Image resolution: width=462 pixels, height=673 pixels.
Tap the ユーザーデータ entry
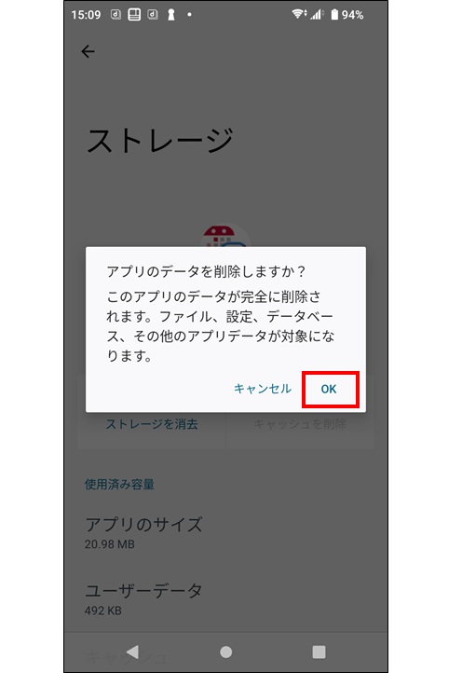pyautogui.click(x=143, y=598)
